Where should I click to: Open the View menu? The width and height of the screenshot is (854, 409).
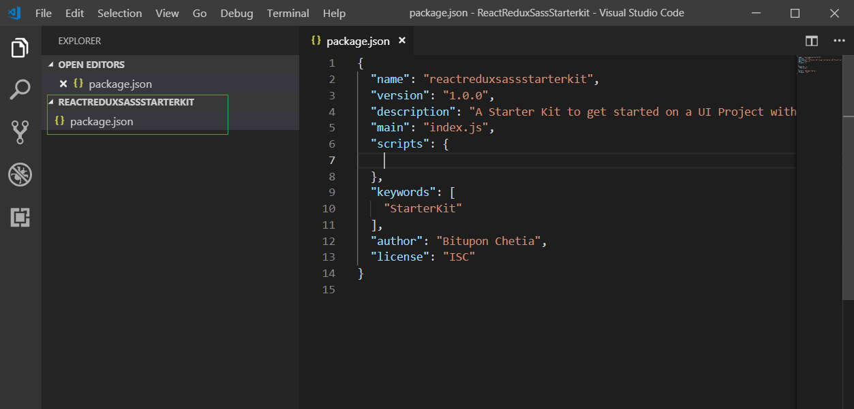tap(167, 13)
